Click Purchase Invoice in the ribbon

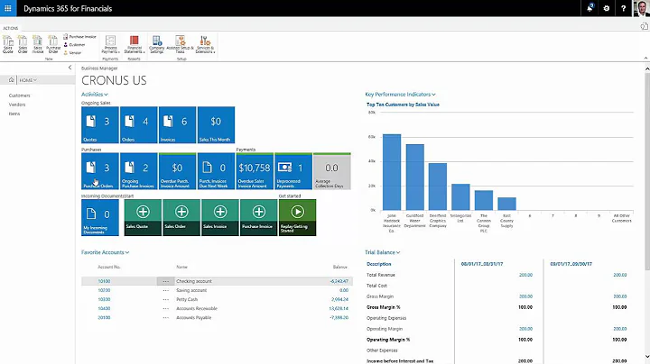[79, 37]
